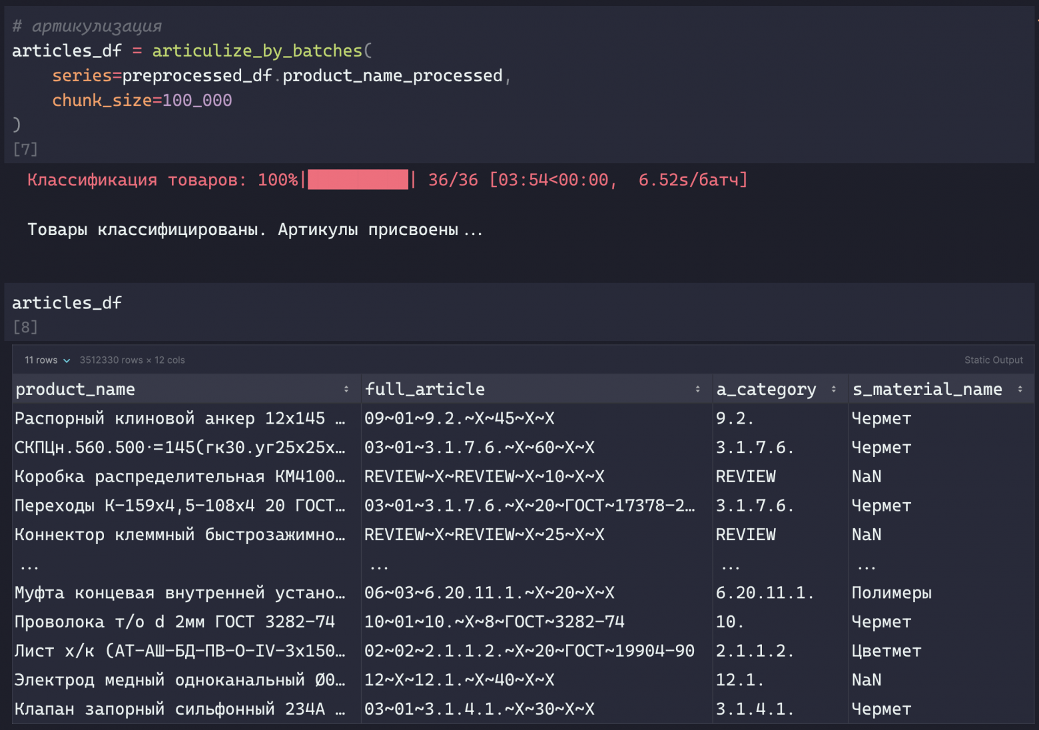
Task: Select the article "10~01~10.~X~8~ГОСТ~3282-74"
Action: coord(494,622)
